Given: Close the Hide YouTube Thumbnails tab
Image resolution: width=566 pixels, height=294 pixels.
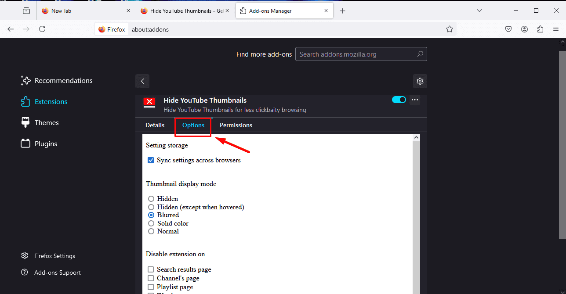Looking at the screenshot, I should [227, 11].
